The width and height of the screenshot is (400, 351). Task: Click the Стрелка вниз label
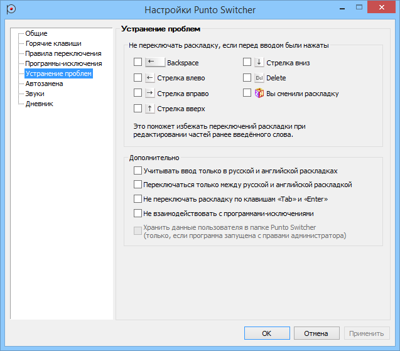(288, 63)
